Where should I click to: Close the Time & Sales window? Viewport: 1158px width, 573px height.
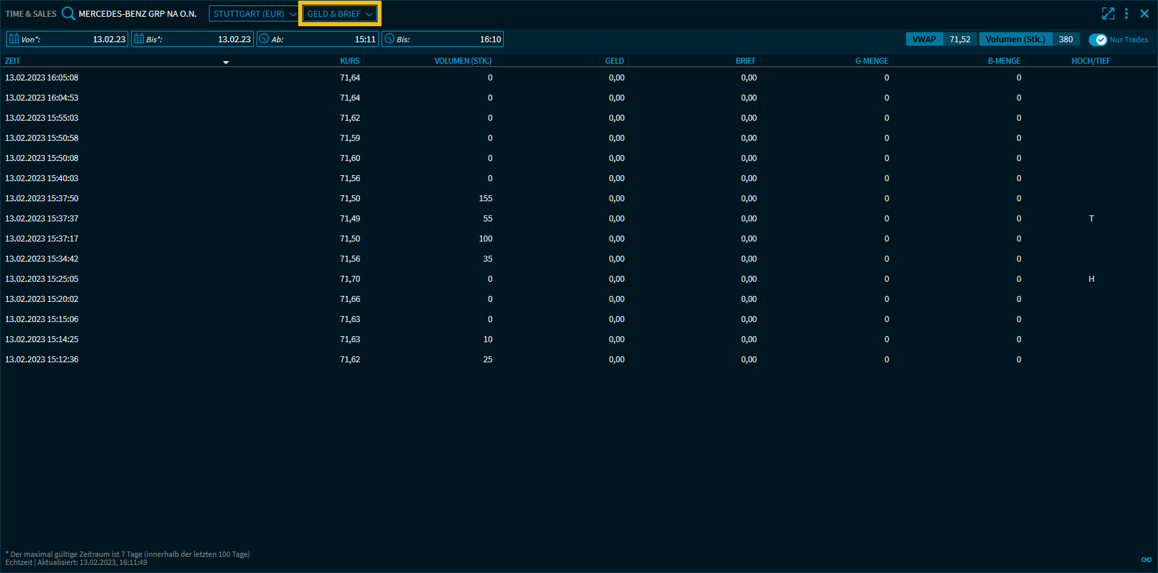[x=1145, y=13]
